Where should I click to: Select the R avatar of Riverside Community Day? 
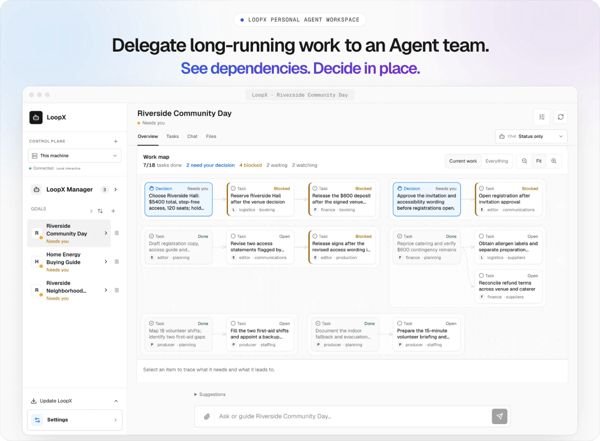pyautogui.click(x=37, y=233)
